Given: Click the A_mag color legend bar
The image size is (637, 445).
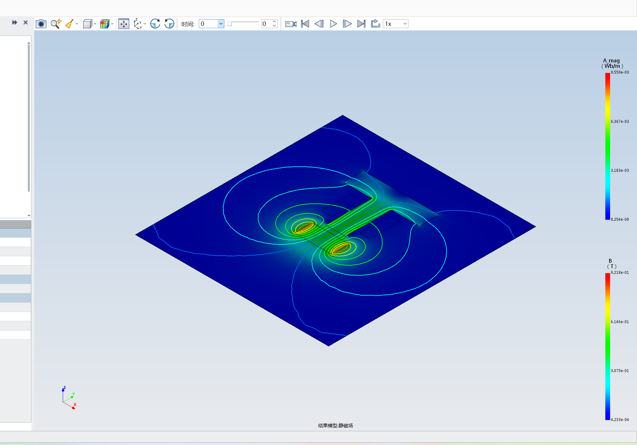Looking at the screenshot, I should [608, 146].
